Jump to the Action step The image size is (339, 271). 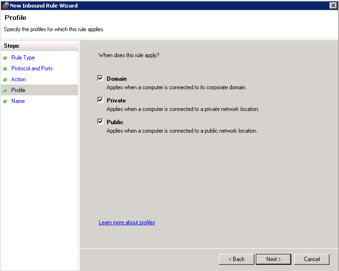click(x=18, y=79)
